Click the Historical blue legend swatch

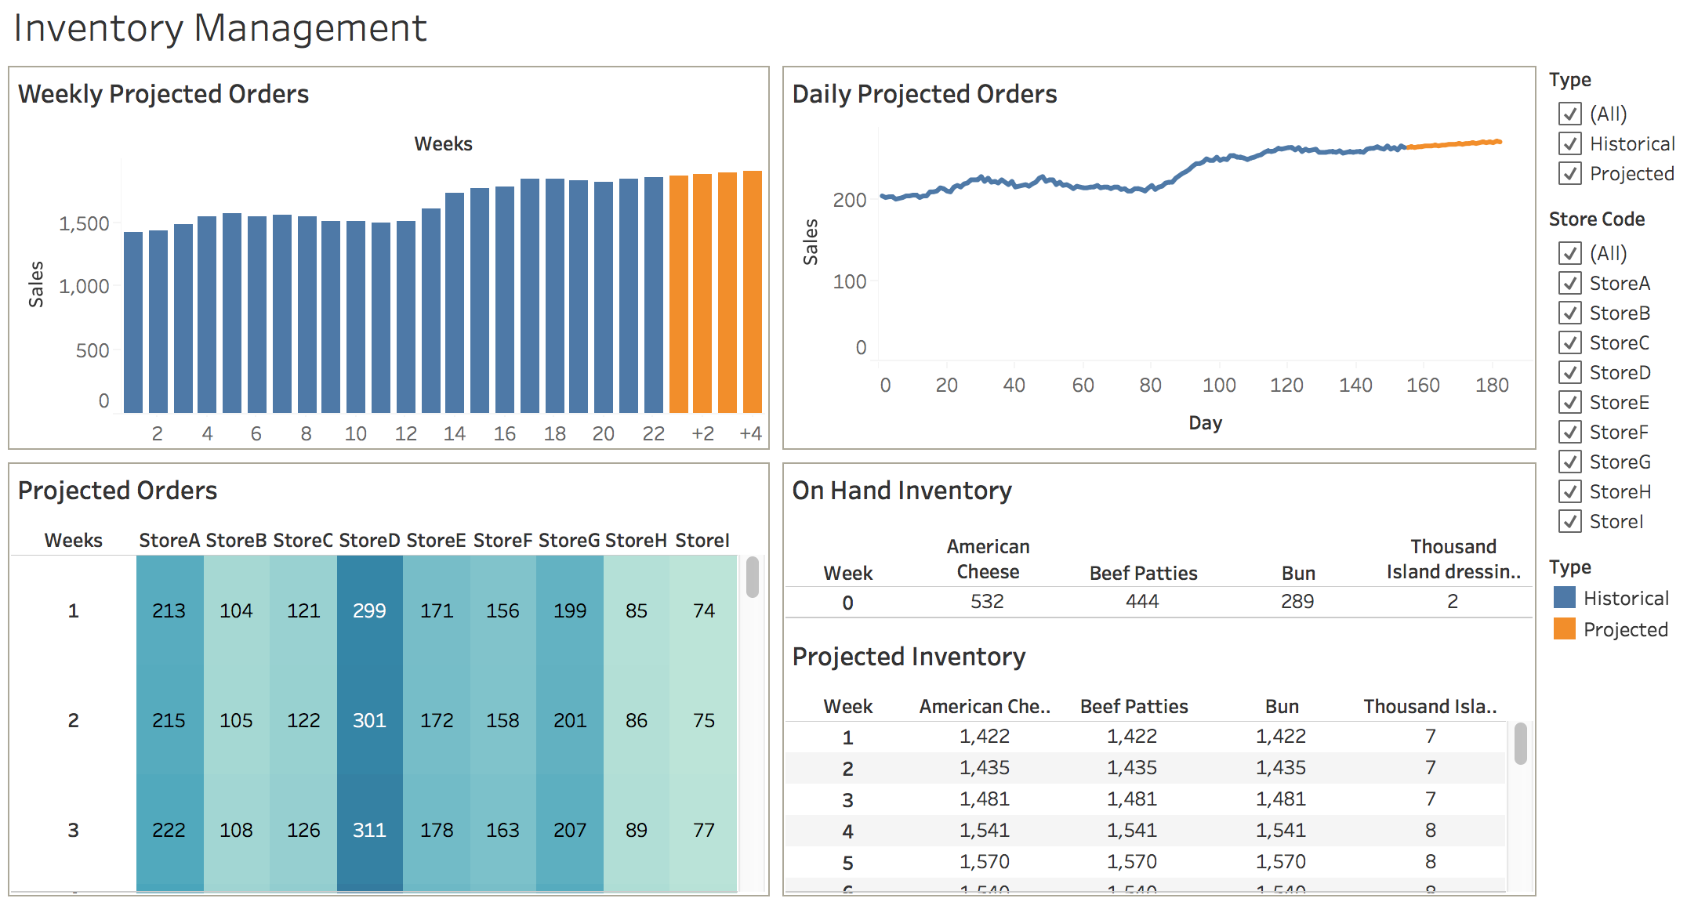tap(1565, 597)
